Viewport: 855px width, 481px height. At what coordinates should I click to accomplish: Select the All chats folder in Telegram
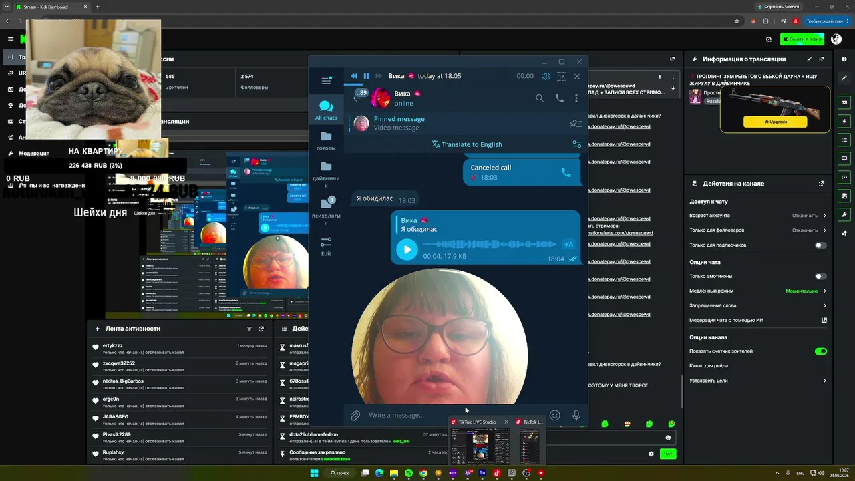click(326, 110)
